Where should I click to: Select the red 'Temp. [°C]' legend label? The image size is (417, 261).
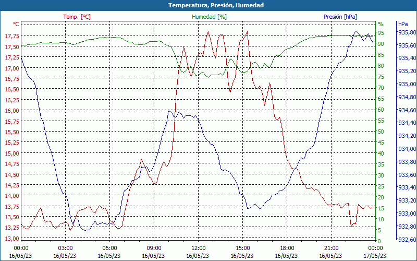77,17
